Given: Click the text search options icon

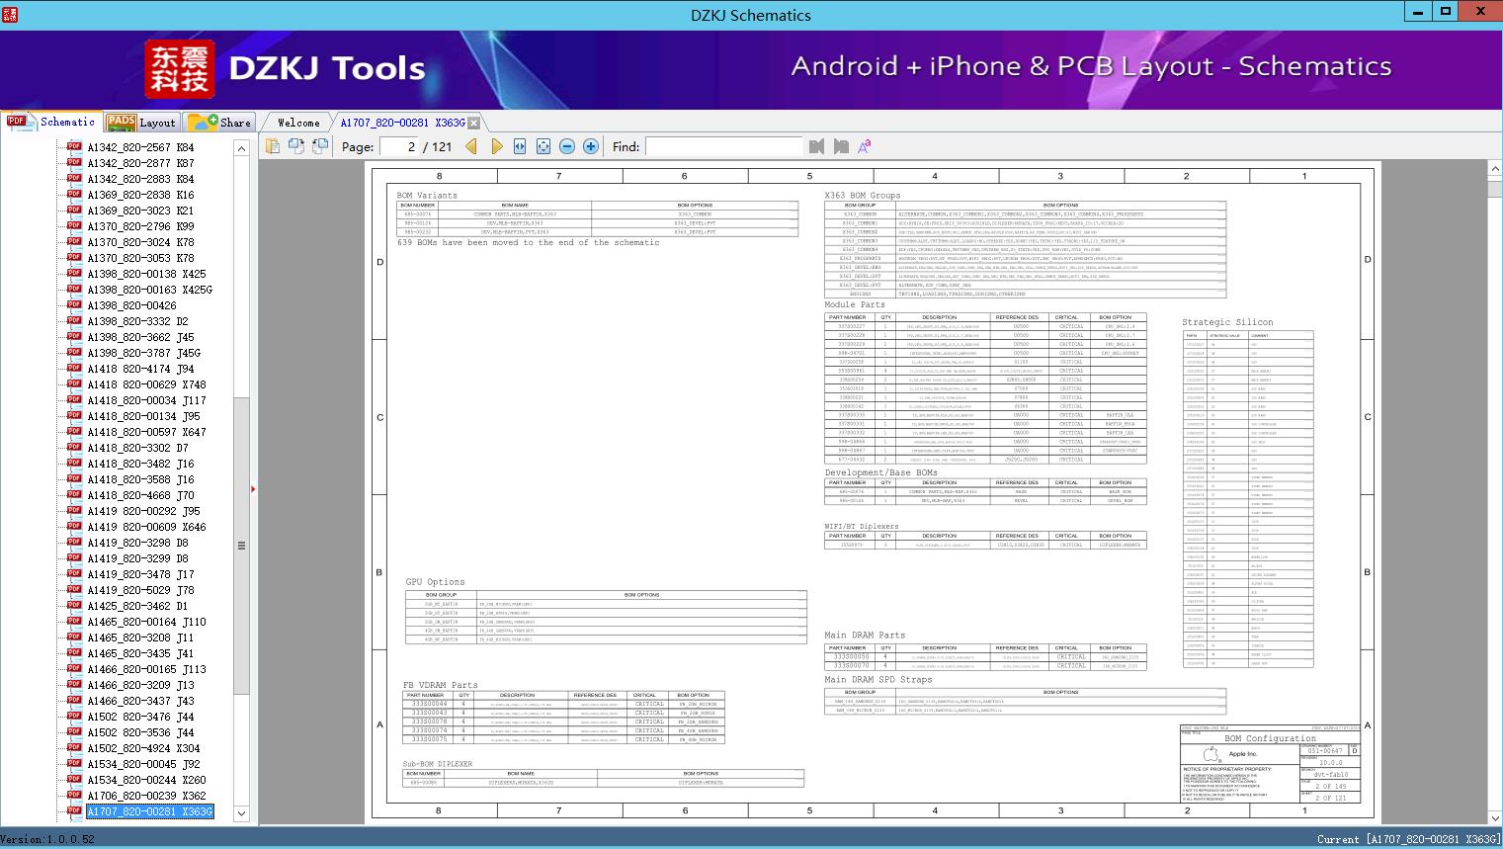Looking at the screenshot, I should (865, 146).
